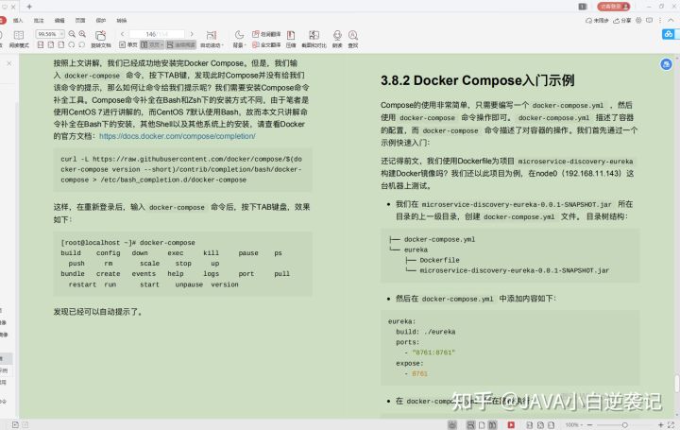Toggle continuous reading (连续阅读) mode
The width and height of the screenshot is (680, 430).
click(180, 44)
